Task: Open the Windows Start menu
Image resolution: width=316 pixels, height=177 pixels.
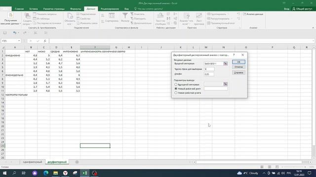Action: (x=4, y=173)
